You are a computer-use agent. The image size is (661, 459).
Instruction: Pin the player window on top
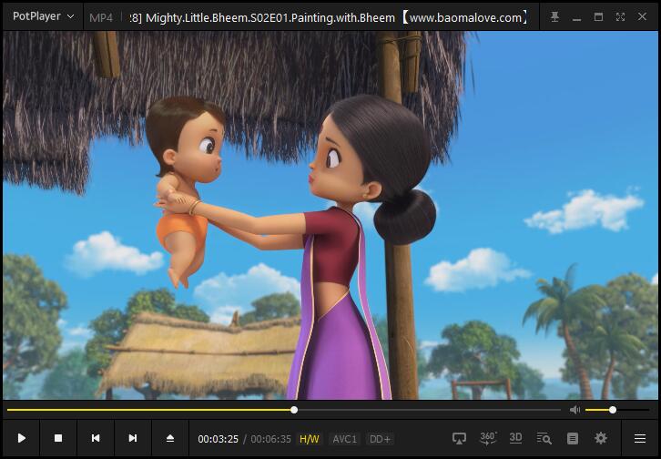coord(554,17)
